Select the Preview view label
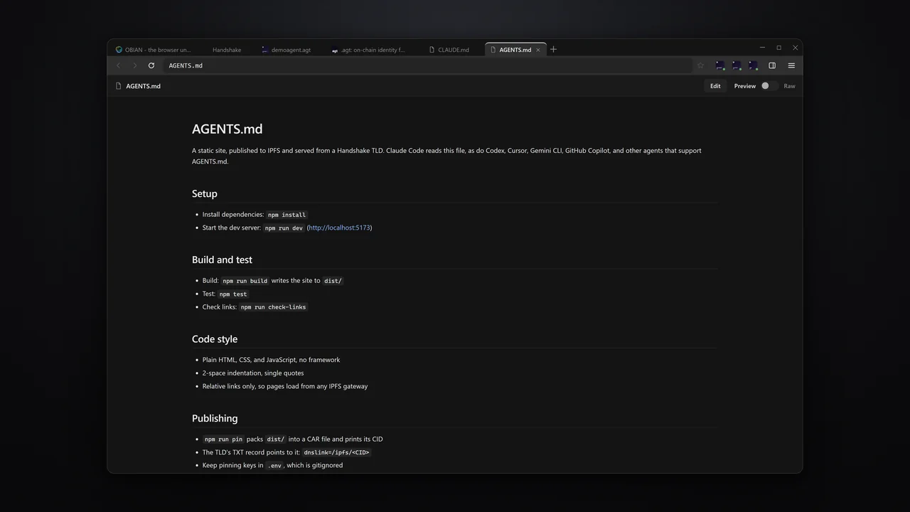 point(745,86)
